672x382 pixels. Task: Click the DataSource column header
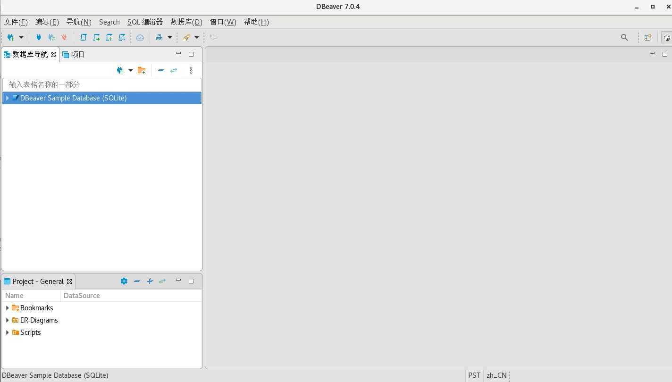(x=131, y=296)
